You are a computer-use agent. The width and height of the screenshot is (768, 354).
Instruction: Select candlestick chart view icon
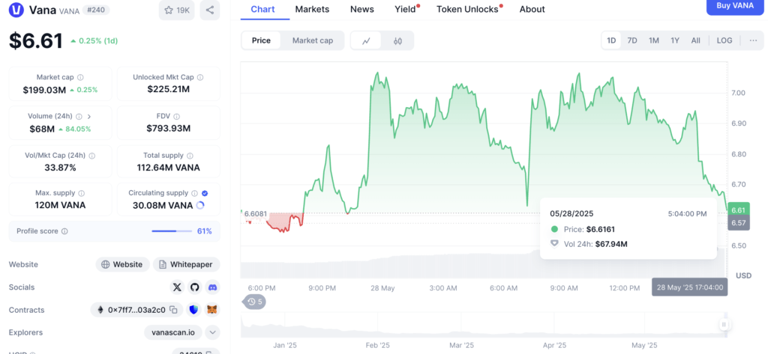(397, 41)
